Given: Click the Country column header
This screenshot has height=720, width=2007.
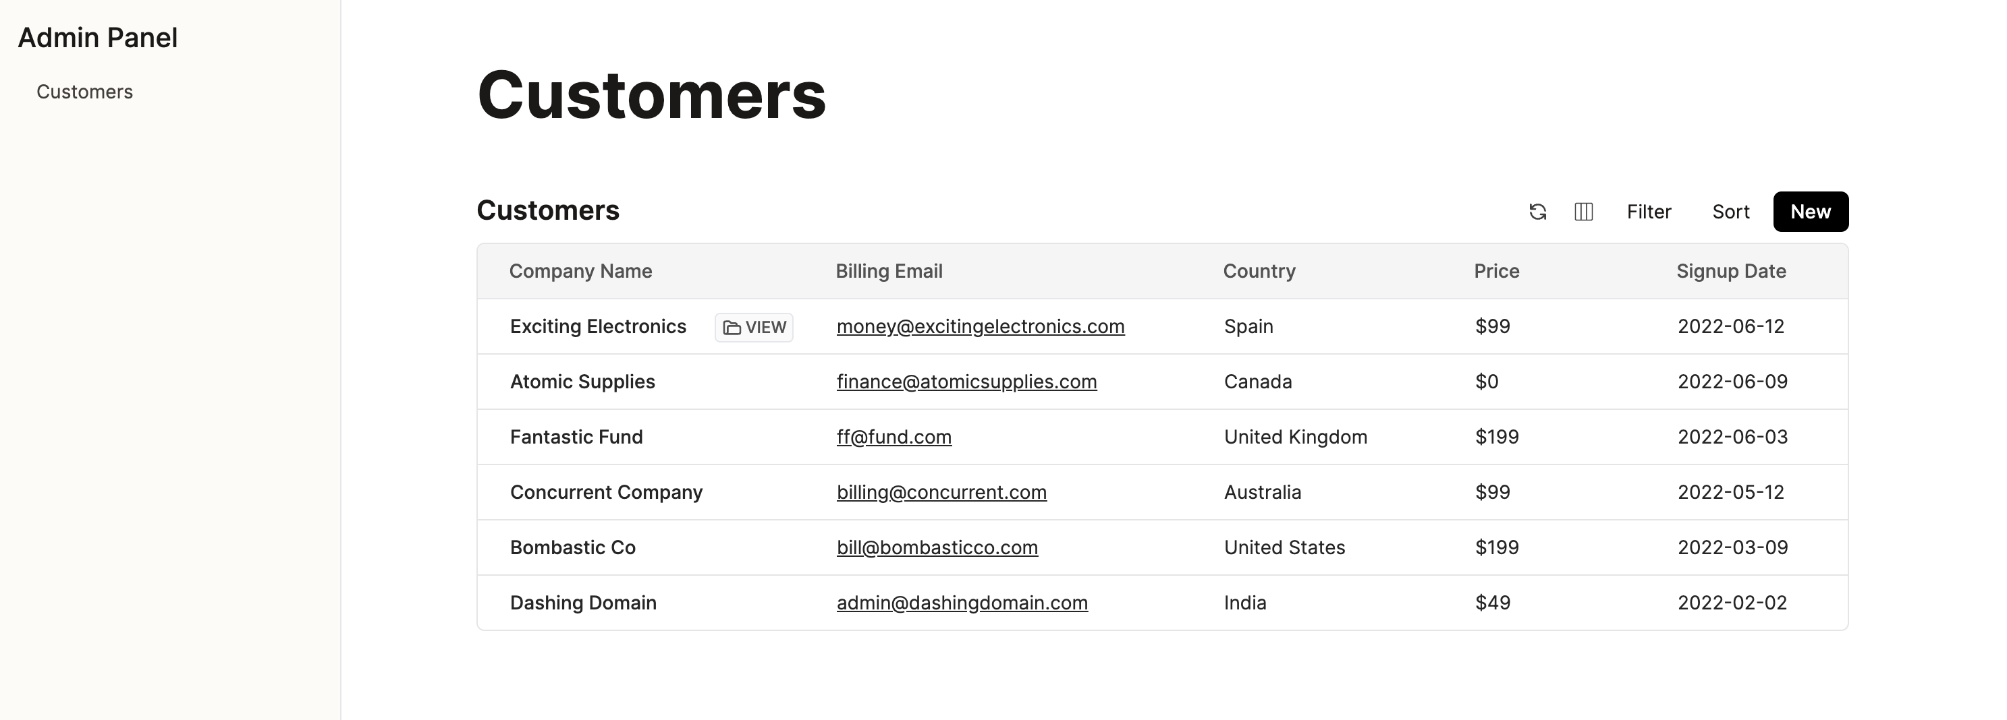Looking at the screenshot, I should (x=1259, y=271).
